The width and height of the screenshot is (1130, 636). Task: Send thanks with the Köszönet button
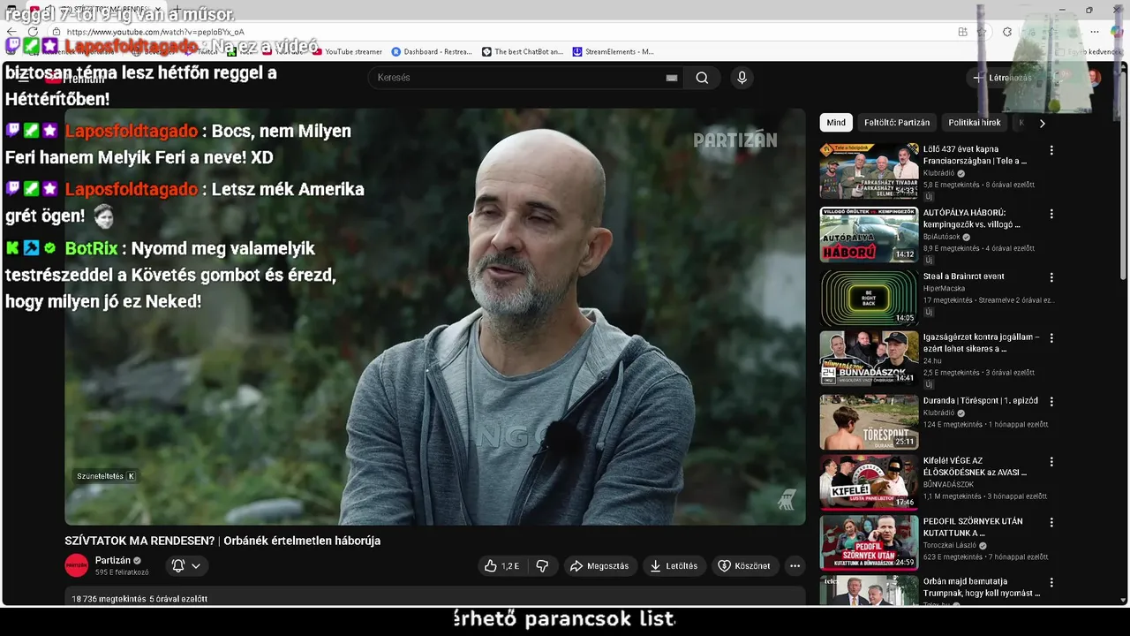pyautogui.click(x=744, y=566)
